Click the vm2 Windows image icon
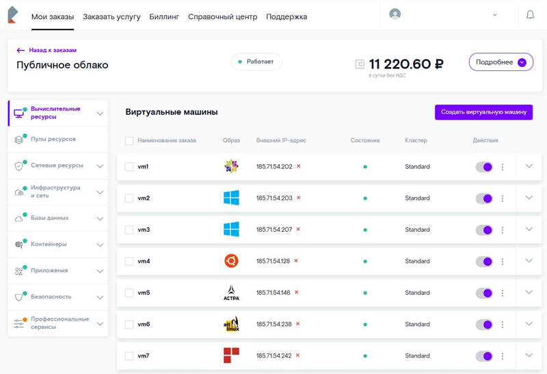The image size is (547, 374). click(x=231, y=198)
